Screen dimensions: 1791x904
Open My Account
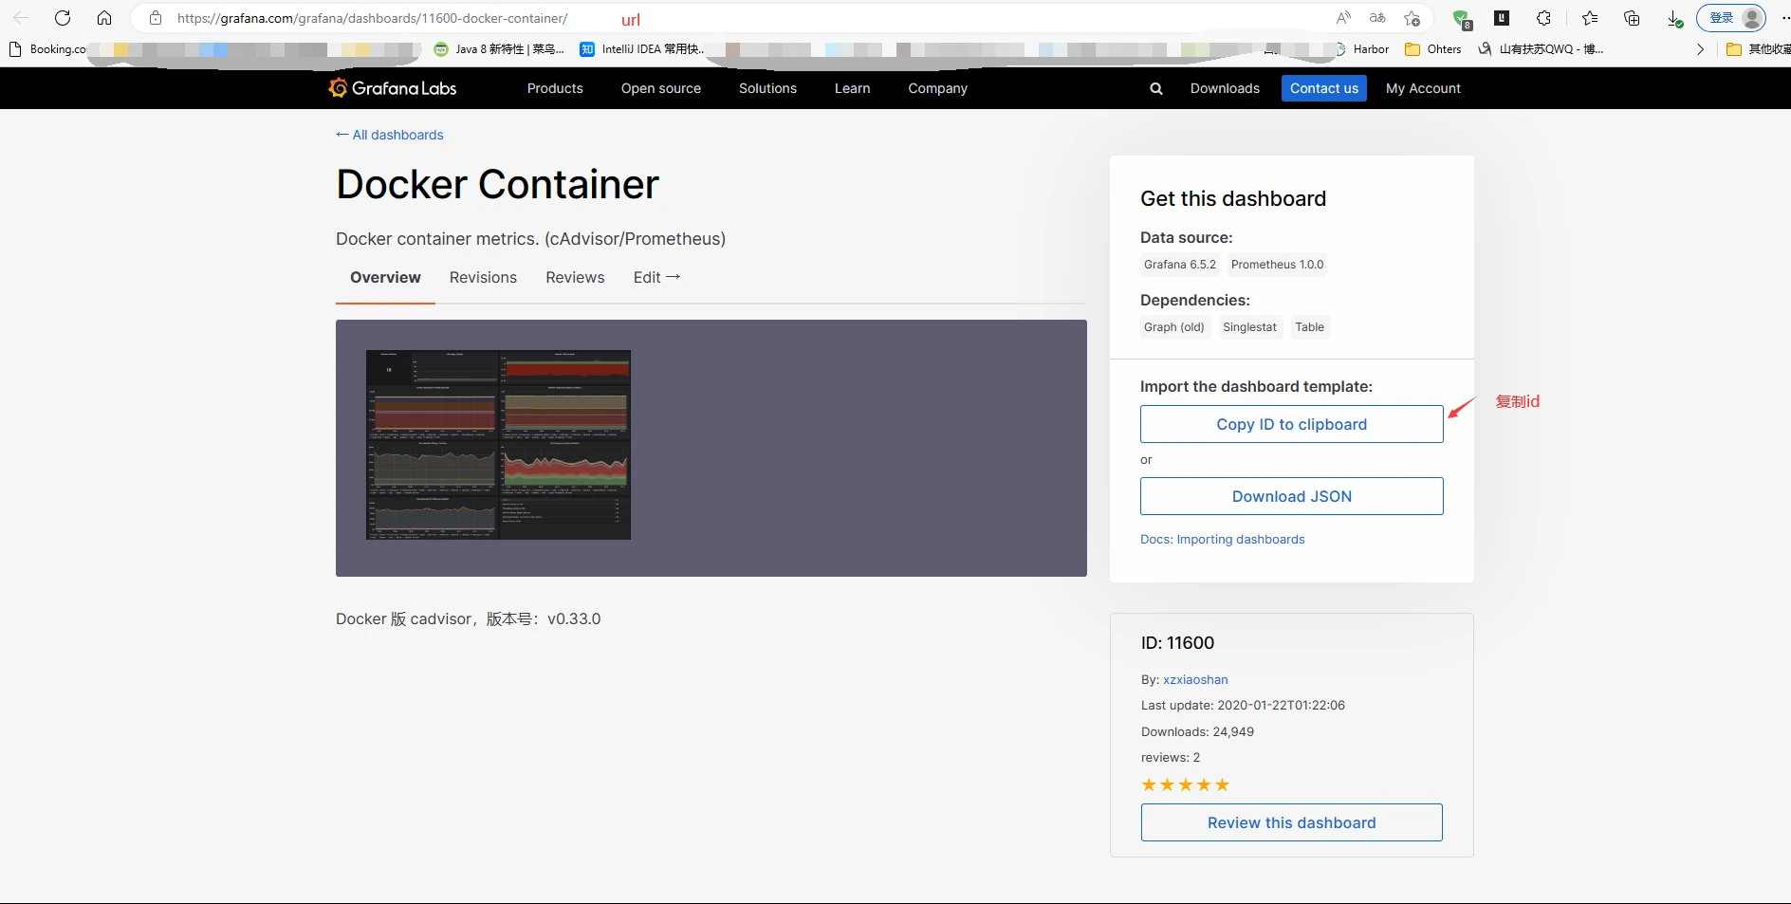[1423, 88]
